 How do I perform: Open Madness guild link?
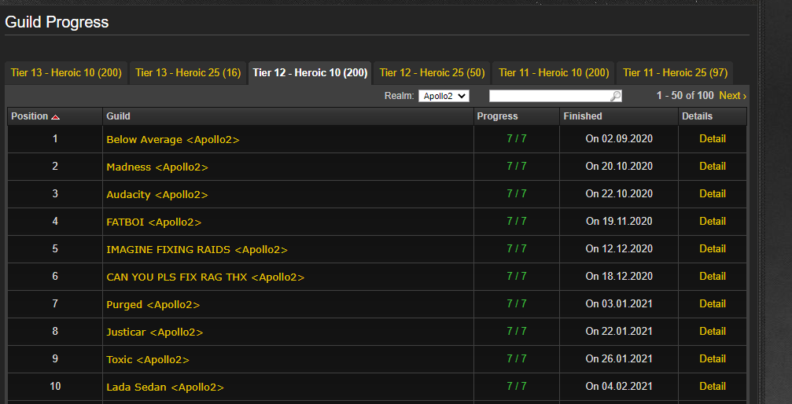coord(157,167)
